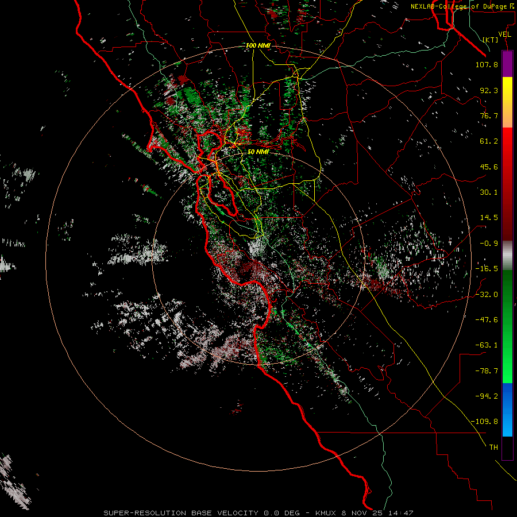Select the -78.7 velocity scale value

coord(487,371)
